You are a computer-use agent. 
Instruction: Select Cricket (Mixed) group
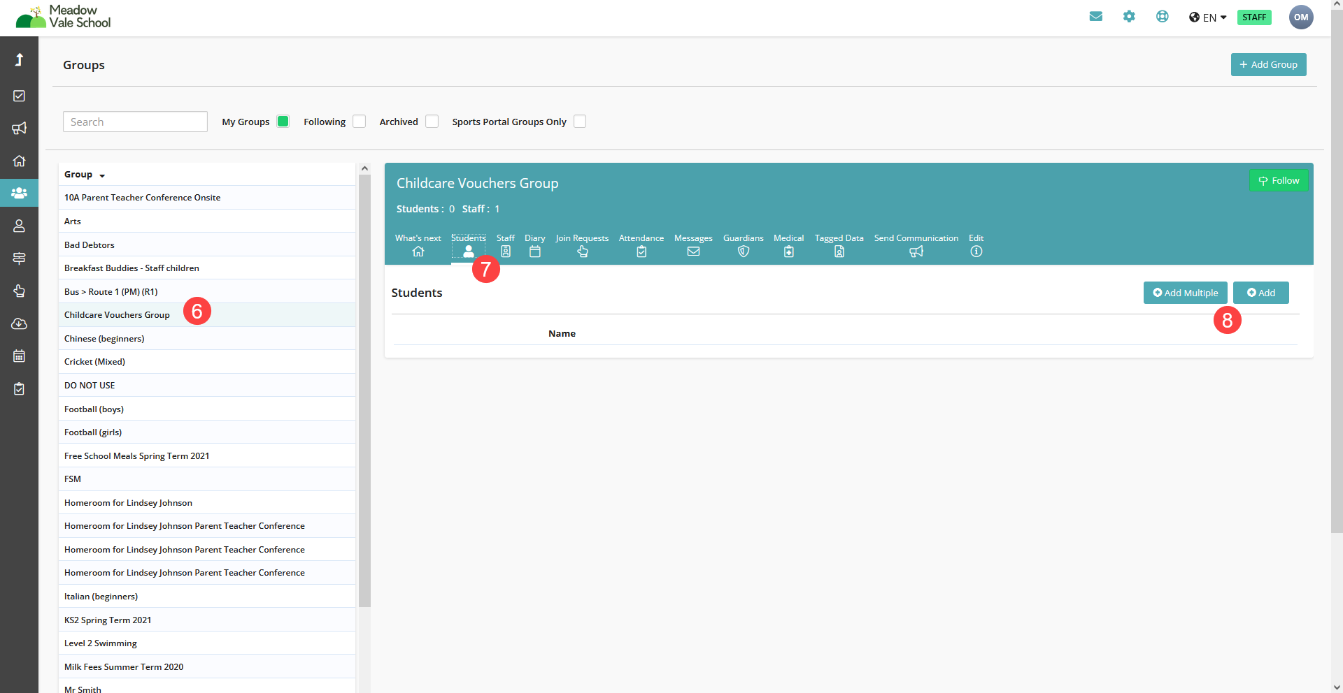click(x=207, y=362)
